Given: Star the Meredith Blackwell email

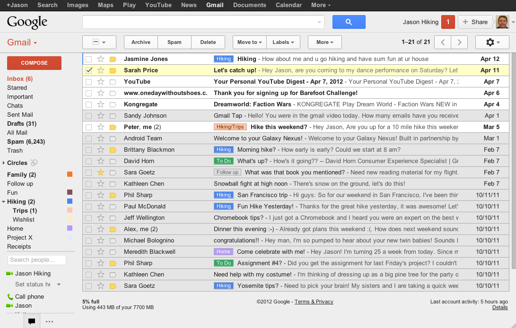Looking at the screenshot, I should [101, 252].
